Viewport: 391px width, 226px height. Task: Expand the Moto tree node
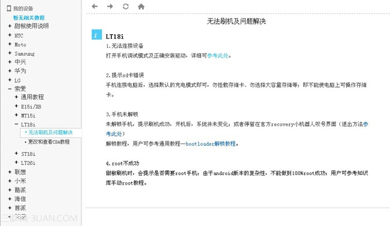[10, 44]
